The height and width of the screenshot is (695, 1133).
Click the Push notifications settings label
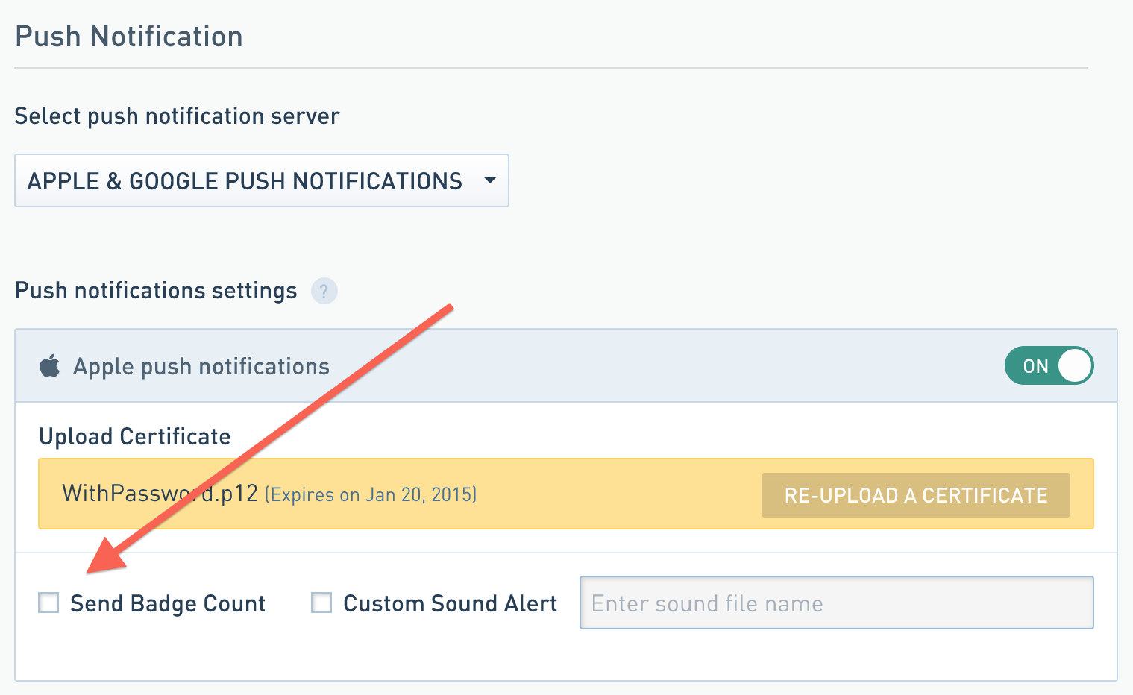click(x=156, y=291)
